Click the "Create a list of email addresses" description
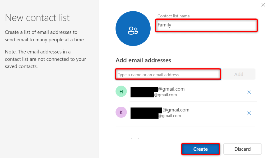The width and height of the screenshot is (269, 158). pyautogui.click(x=45, y=36)
